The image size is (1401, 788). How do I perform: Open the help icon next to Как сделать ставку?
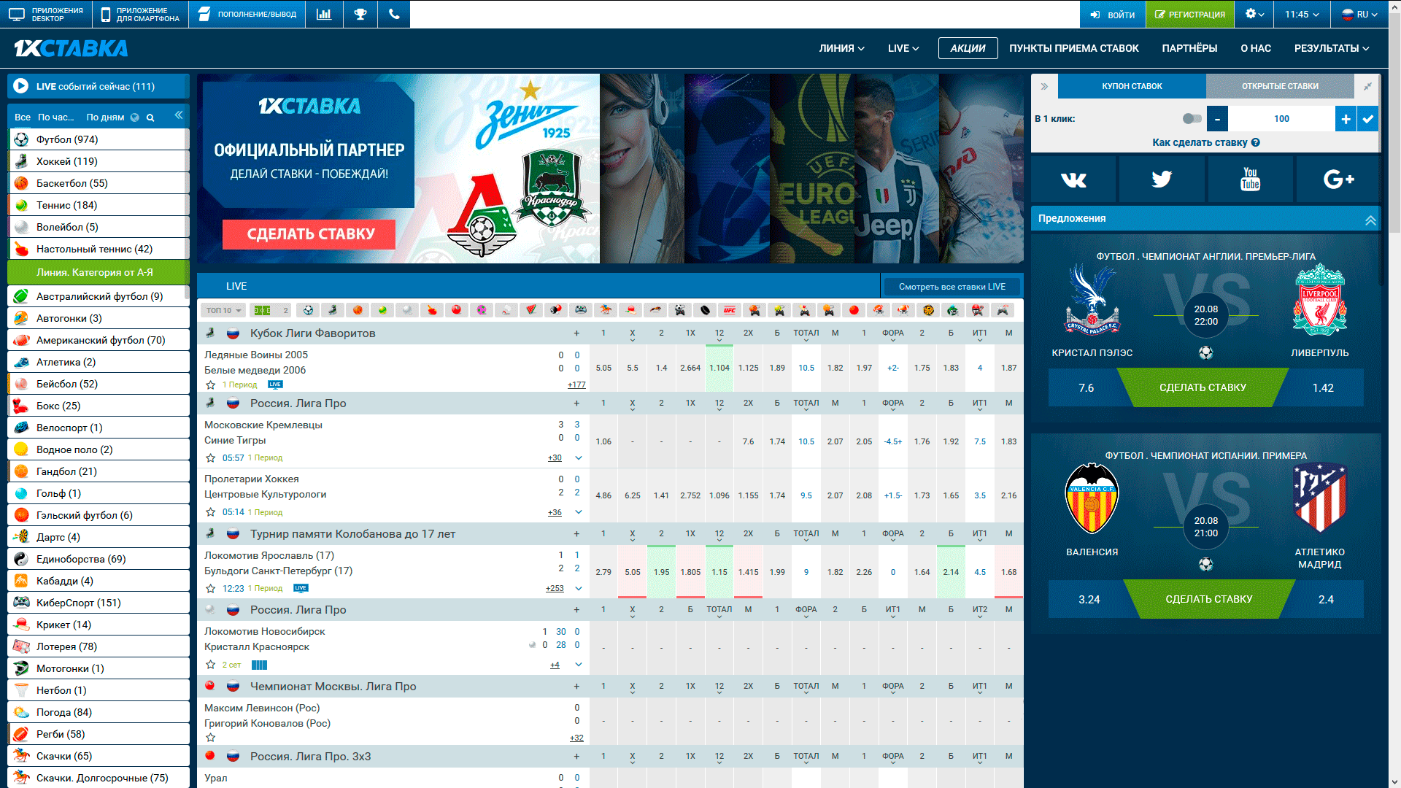(x=1255, y=142)
